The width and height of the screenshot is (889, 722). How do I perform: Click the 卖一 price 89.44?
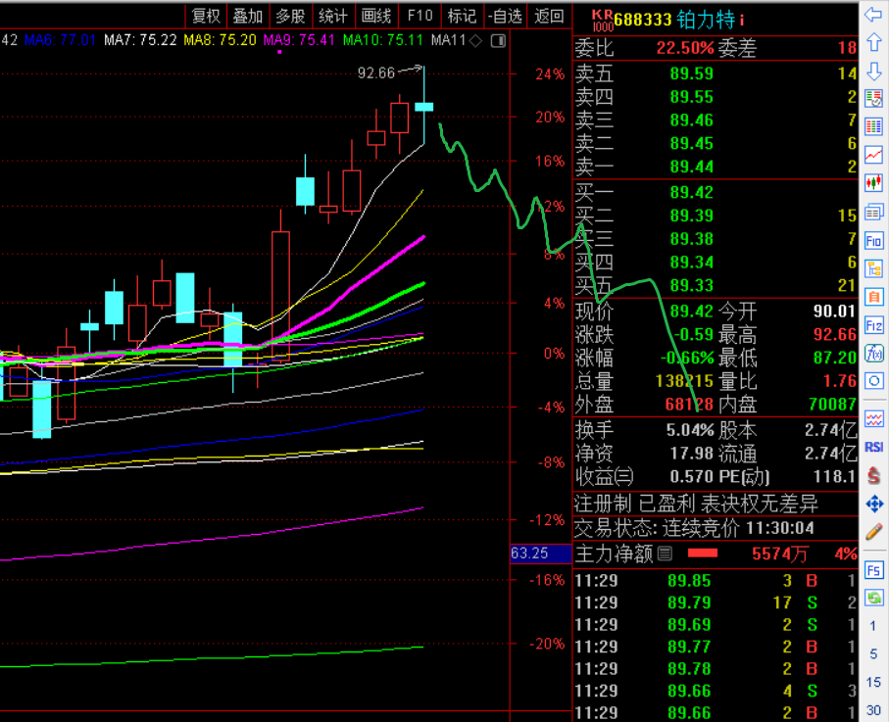(691, 167)
